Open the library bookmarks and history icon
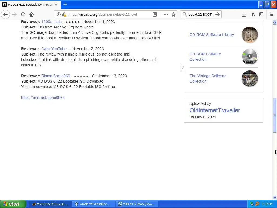Image resolution: width=277 pixels, height=208 pixels. pyautogui.click(x=253, y=15)
